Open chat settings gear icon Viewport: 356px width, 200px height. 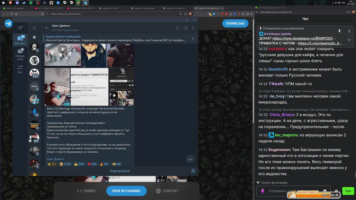click(x=336, y=191)
